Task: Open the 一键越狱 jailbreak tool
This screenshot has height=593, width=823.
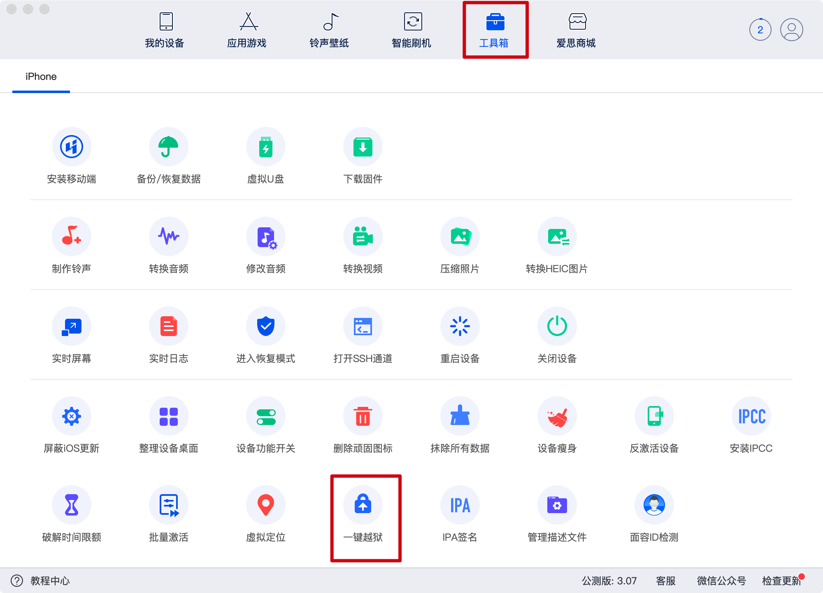Action: coord(363,505)
